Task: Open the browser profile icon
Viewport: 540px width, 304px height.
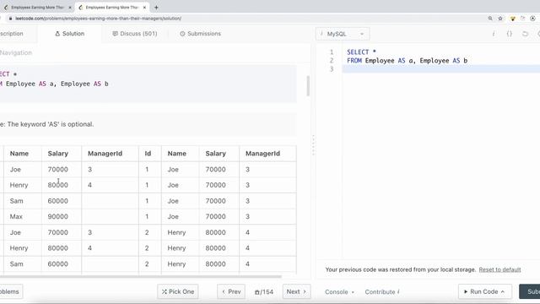Action: (x=532, y=19)
